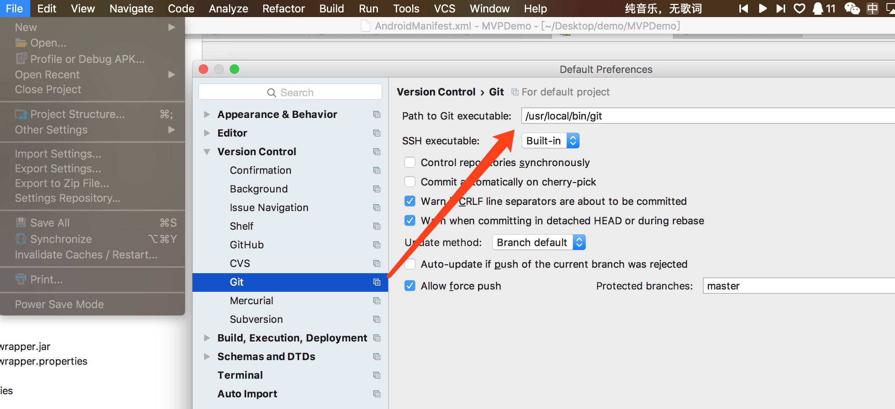Click the heart favorite icon in the menu bar
The height and width of the screenshot is (409, 895).
(x=800, y=9)
